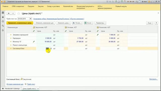This screenshot has height=91, width=161.
Task: Open the Прайс-лист link at bottom
Action: (x=31, y=84)
